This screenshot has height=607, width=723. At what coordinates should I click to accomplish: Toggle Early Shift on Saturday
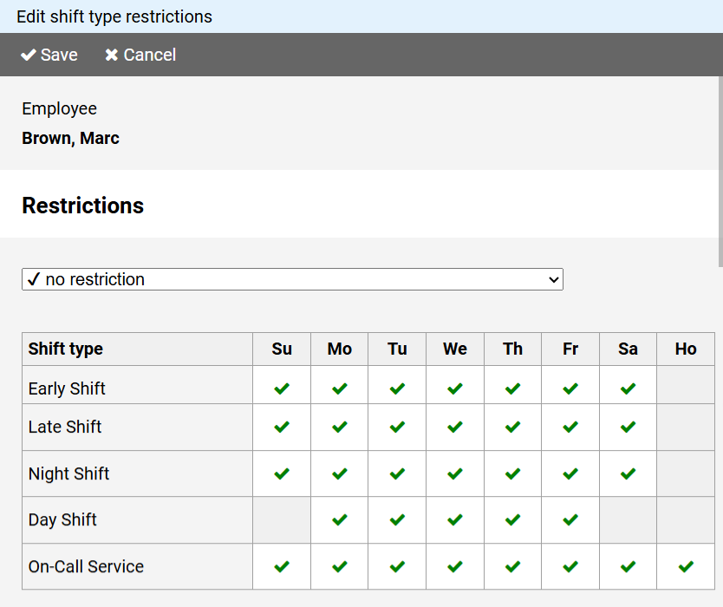point(628,388)
